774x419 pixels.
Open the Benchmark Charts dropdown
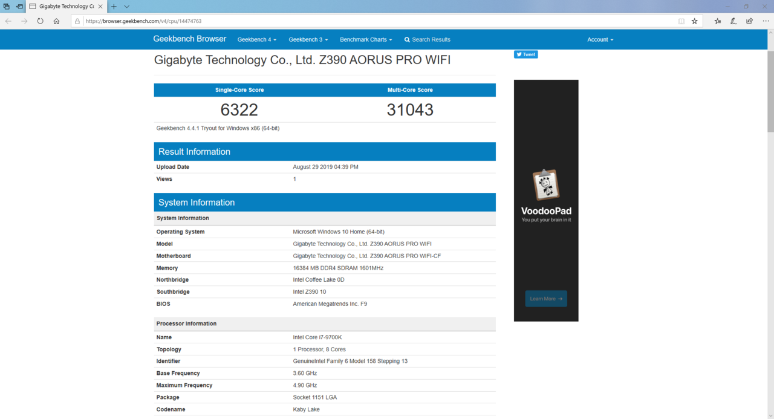[x=366, y=39]
